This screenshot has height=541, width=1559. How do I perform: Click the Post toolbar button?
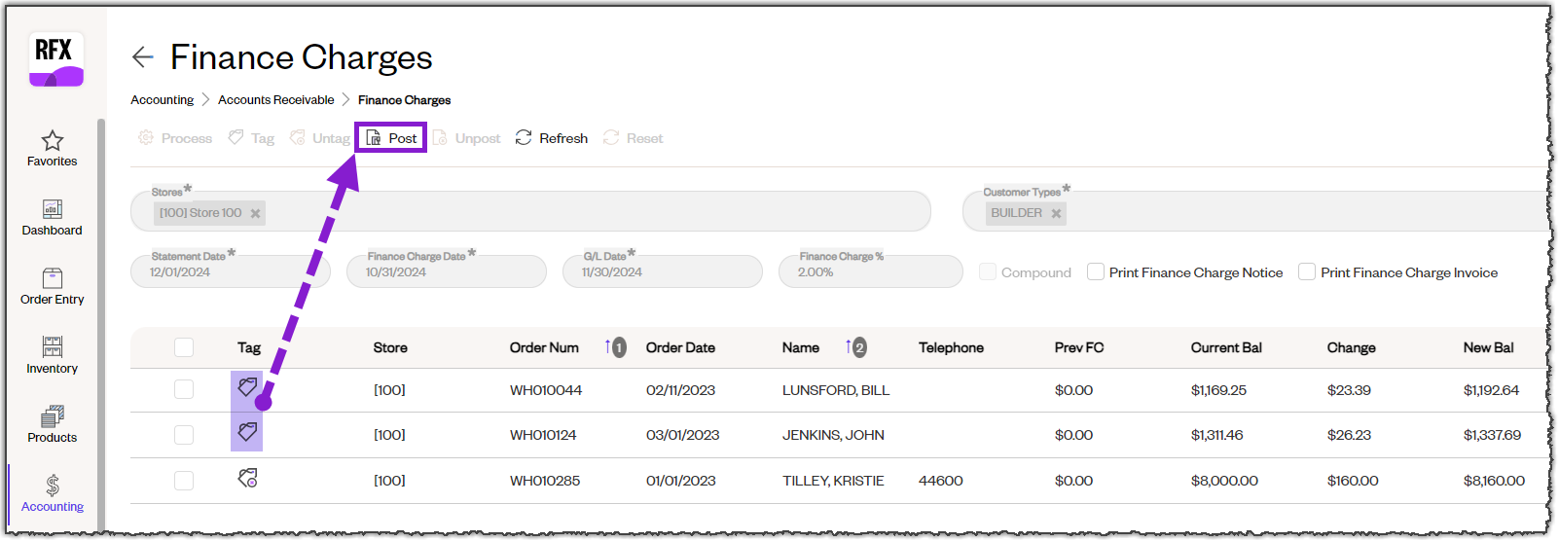[391, 138]
